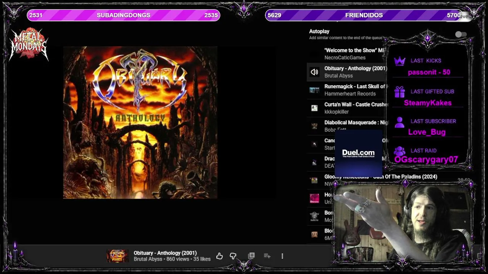Viewport: 488px width, 274px height.
Task: Toggle the Autoplay switch
Action: pyautogui.click(x=461, y=35)
